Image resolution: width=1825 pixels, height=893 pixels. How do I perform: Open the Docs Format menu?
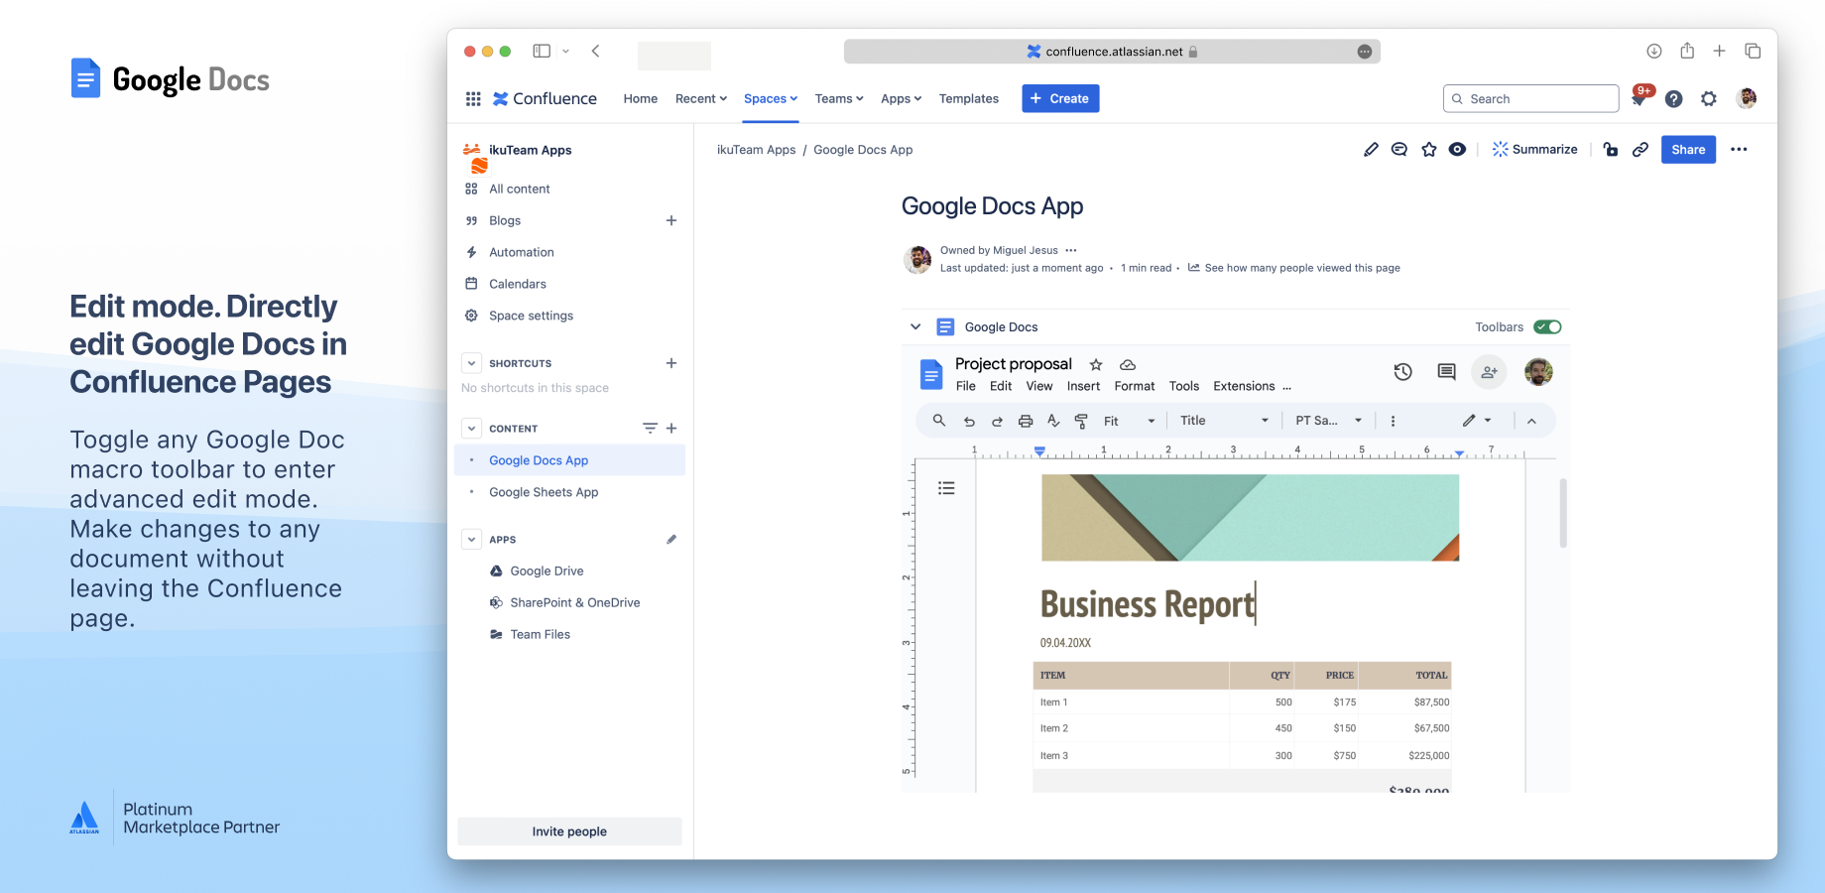tap(1135, 386)
